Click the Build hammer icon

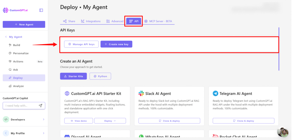pyautogui.click(x=10, y=45)
